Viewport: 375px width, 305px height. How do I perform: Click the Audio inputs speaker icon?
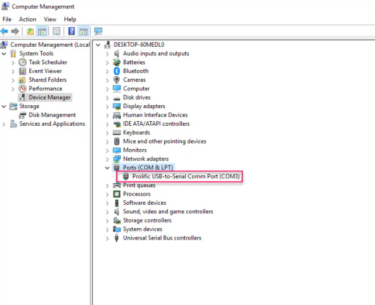117,53
